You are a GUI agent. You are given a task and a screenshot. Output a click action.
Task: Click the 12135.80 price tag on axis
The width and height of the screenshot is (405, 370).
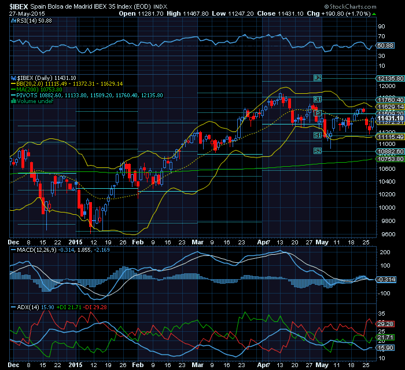pos(391,78)
